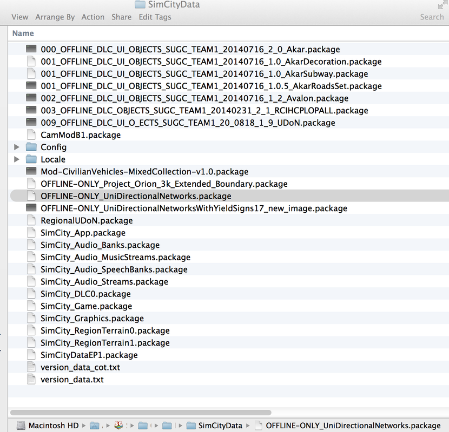
Task: Click the SimCityData window title
Action: (174, 4)
